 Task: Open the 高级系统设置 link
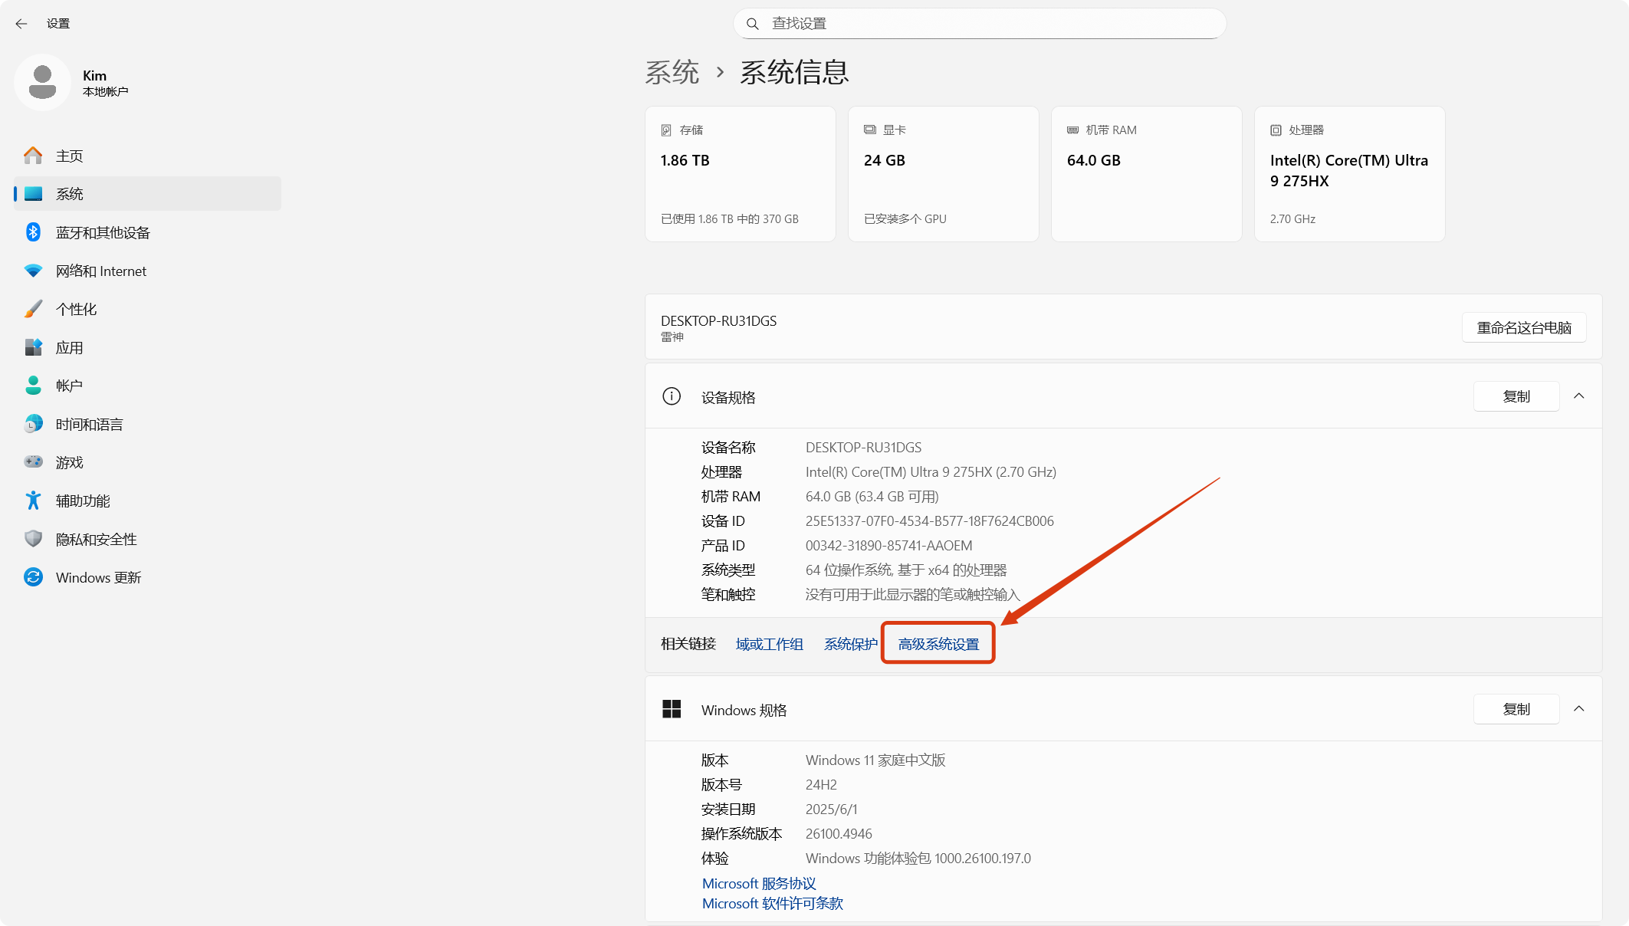pyautogui.click(x=938, y=644)
